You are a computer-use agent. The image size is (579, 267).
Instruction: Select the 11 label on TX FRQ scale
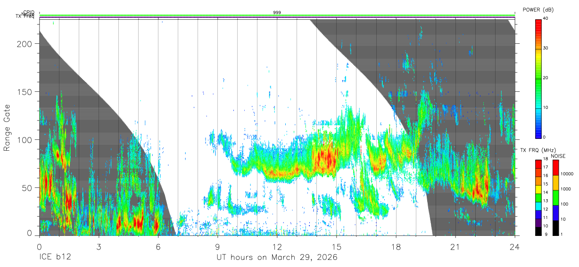pos(545,218)
